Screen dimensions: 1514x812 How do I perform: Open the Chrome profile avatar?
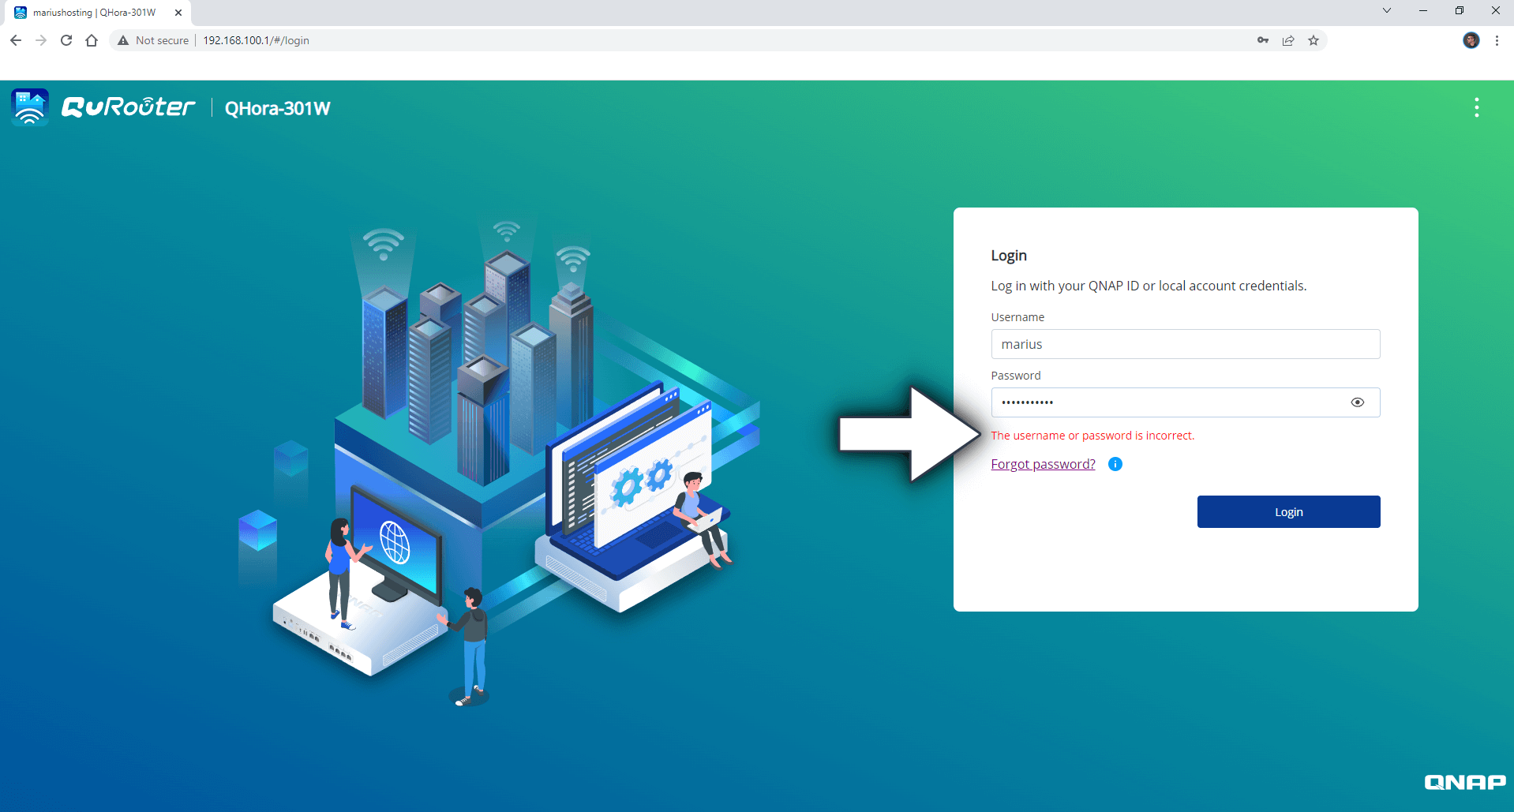click(x=1471, y=40)
